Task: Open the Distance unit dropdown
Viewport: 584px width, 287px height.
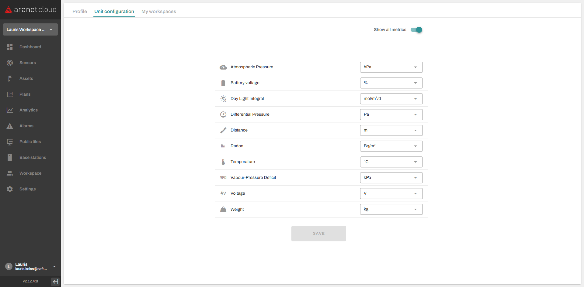Action: coord(391,130)
